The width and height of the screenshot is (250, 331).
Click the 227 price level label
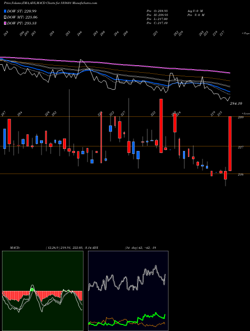click(x=240, y=147)
